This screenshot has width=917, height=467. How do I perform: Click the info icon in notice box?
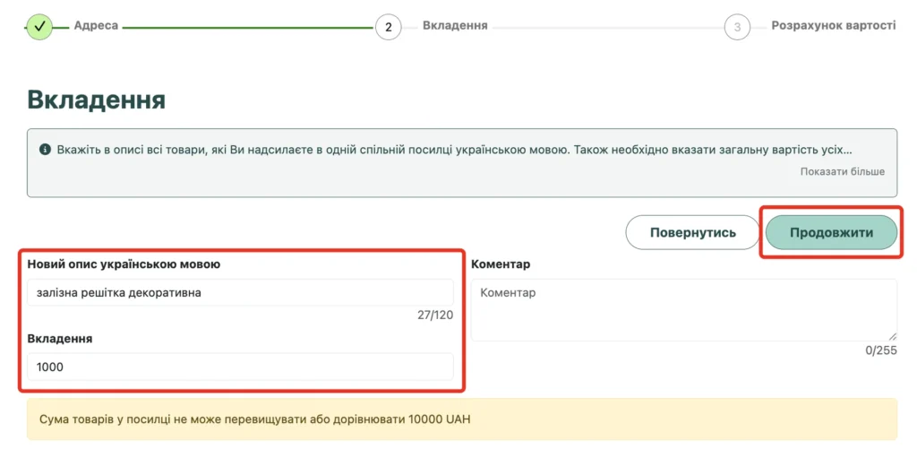[x=45, y=149]
